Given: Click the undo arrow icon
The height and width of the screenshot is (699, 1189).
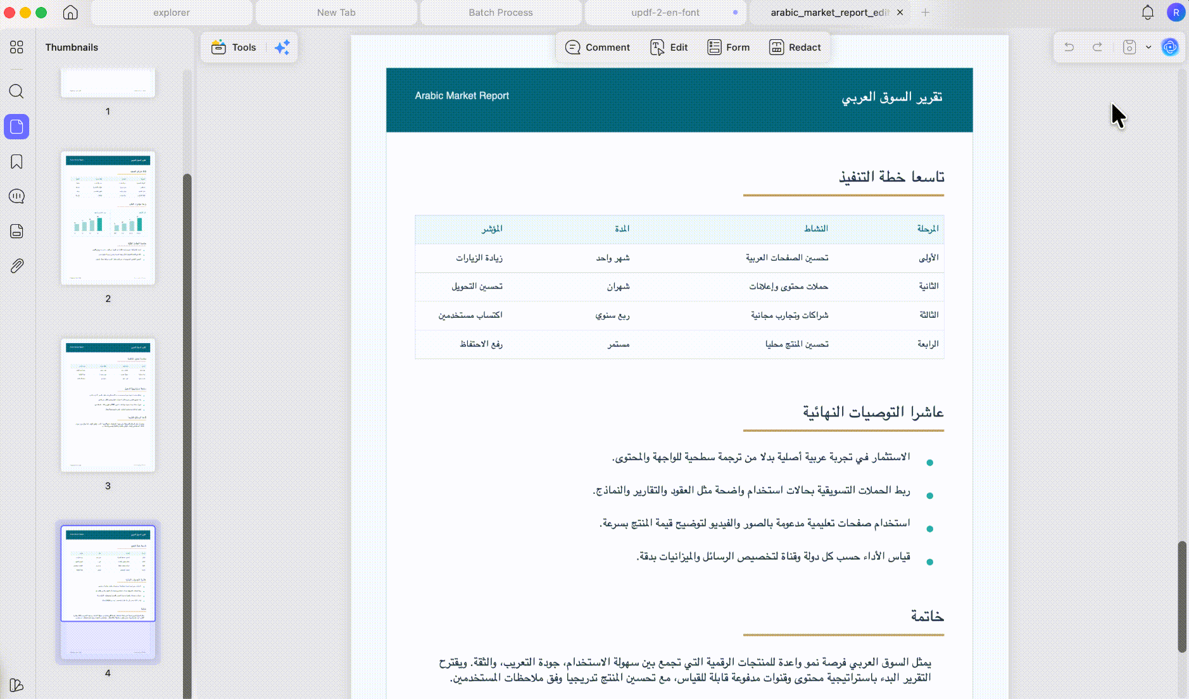Looking at the screenshot, I should (x=1069, y=47).
